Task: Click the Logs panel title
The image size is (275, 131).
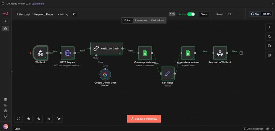Action: tap(17, 129)
